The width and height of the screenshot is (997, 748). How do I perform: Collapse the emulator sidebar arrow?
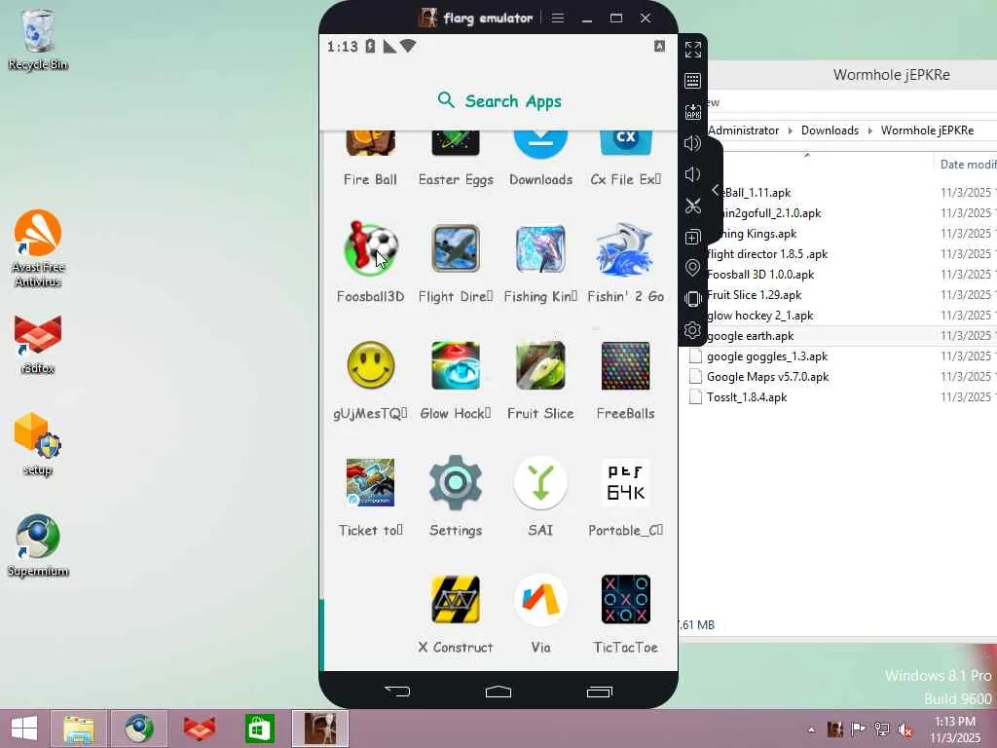click(716, 190)
